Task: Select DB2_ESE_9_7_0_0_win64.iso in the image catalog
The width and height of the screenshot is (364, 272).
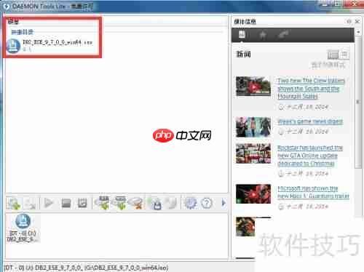Action: click(58, 42)
